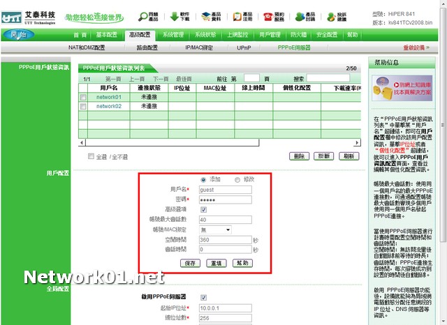Open the 防火牆 menu tab

coord(298,34)
